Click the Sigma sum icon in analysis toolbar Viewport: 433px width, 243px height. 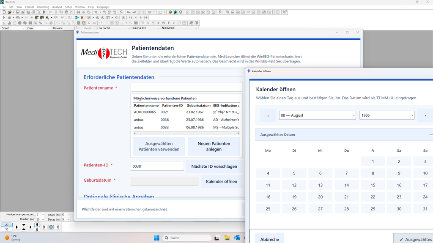tap(89, 23)
